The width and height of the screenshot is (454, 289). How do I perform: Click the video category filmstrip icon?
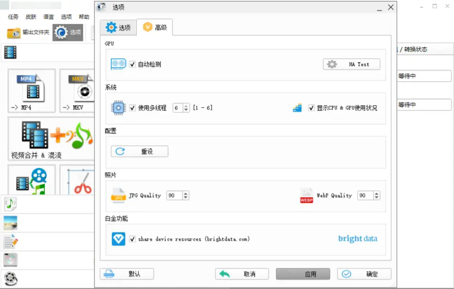tap(10, 52)
